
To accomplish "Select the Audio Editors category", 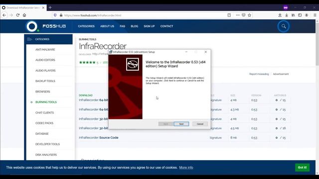I will pyautogui.click(x=45, y=60).
